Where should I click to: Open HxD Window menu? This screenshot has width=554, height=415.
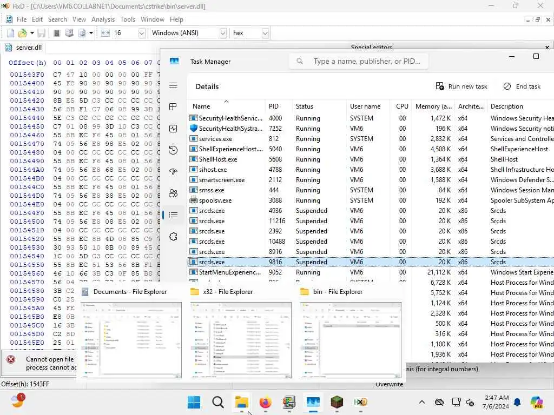point(152,19)
